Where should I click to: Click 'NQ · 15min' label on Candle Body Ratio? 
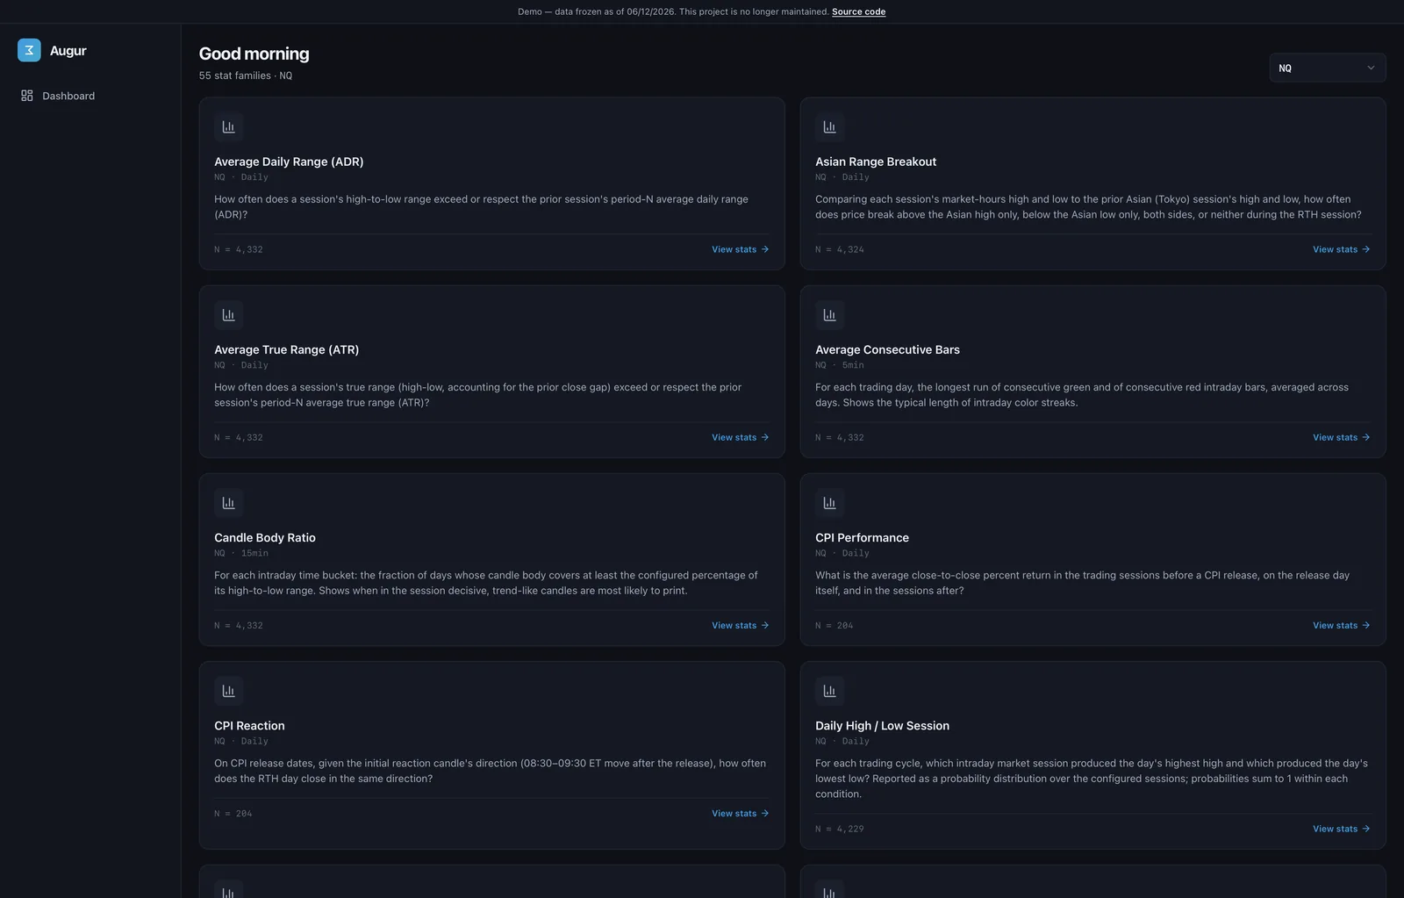(241, 553)
